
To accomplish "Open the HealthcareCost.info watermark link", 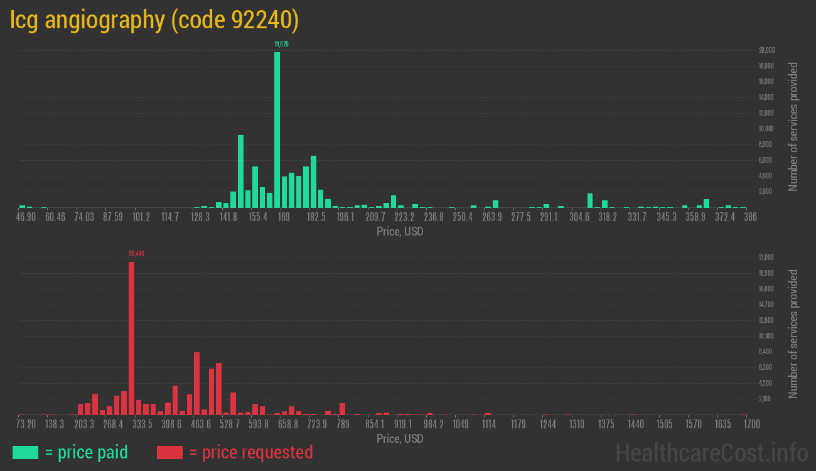I will click(711, 452).
